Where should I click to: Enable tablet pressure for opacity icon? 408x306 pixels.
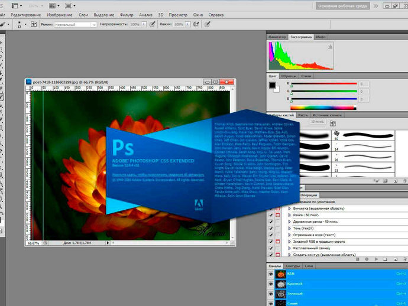pos(153,24)
